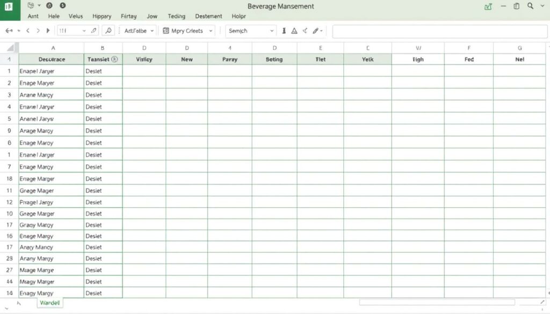Click the first round dark icon in the title bar
The image size is (550, 314).
pos(49,5)
